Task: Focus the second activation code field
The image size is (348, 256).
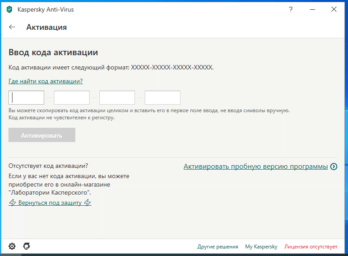Action: pos(72,98)
